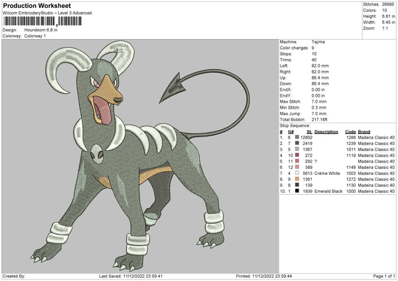
Task: Click the zoom value '1:1'
Action: click(x=385, y=28)
